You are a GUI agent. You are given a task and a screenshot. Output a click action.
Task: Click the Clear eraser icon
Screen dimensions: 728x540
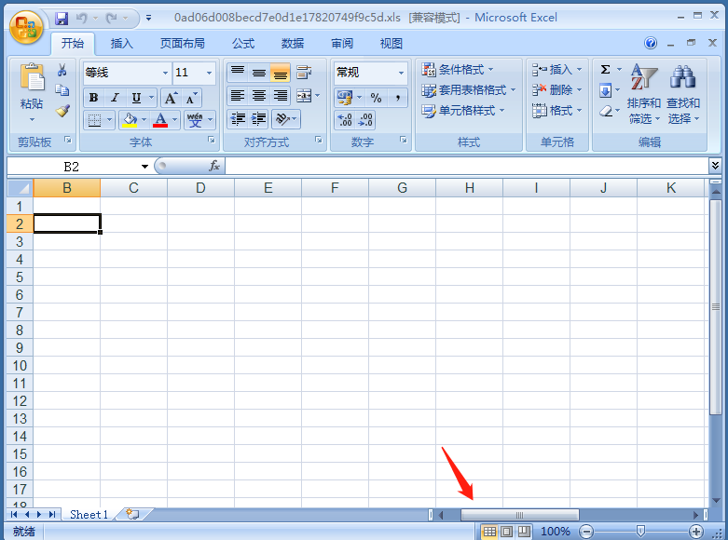(x=605, y=111)
